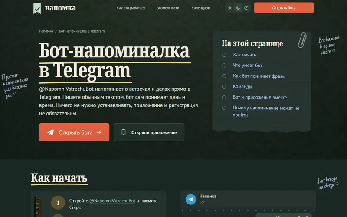Click 'Бот-напоминалка в Telegram' breadcrumb text

pyautogui.click(x=82, y=31)
